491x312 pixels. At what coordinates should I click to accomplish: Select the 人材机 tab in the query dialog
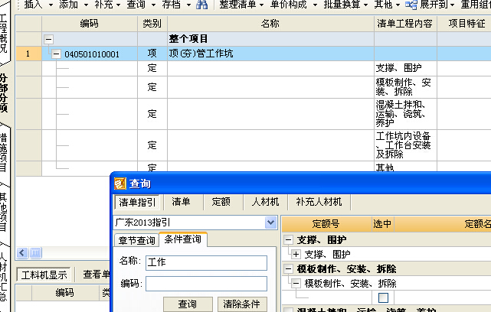coord(265,202)
